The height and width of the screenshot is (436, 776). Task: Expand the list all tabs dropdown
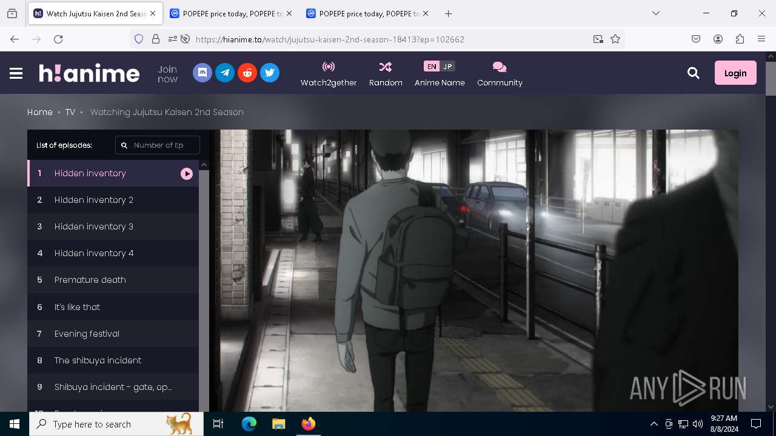click(x=655, y=13)
